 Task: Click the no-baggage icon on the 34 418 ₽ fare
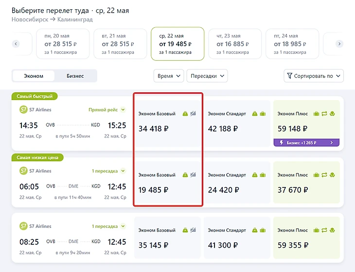[x=193, y=114]
